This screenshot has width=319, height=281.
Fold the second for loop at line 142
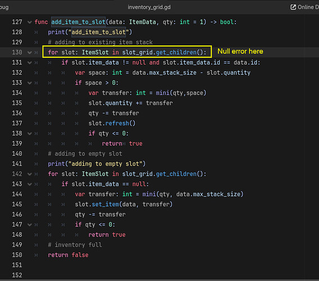click(30, 174)
